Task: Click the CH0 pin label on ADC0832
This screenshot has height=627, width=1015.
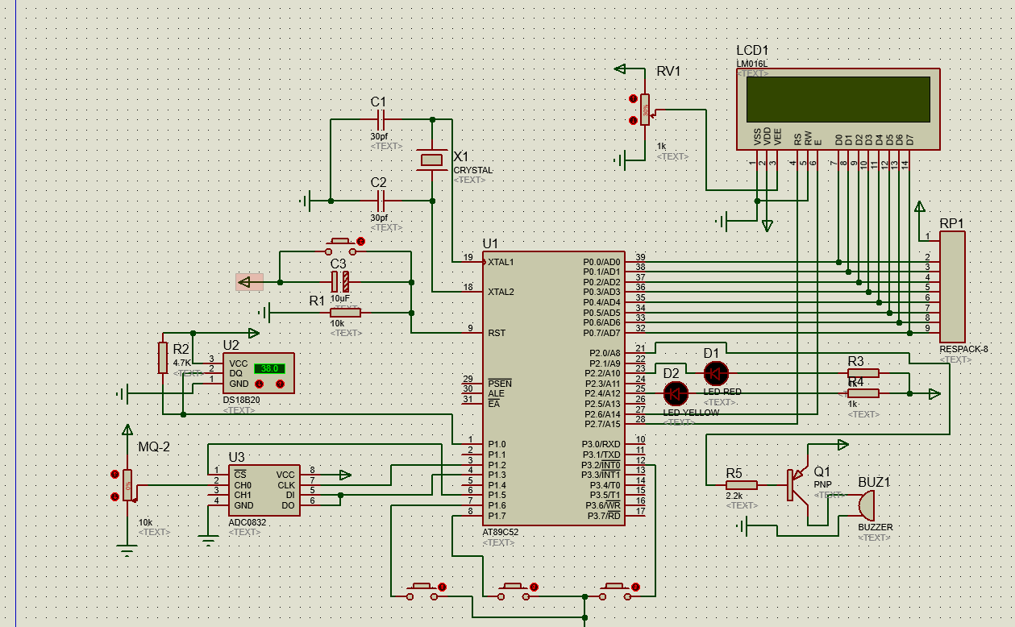Action: click(243, 485)
